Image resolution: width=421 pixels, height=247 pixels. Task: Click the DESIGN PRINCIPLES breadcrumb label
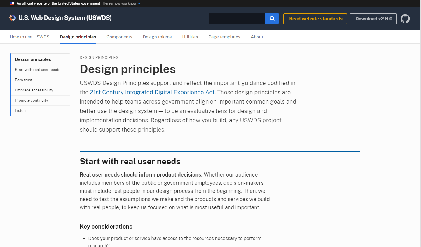point(99,58)
